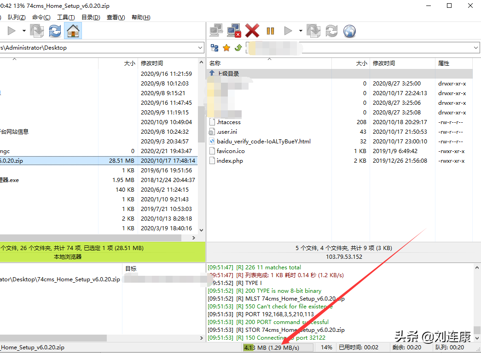Open dropdown arrow beside remote play button
Screen dimensions: 481x353
(x=301, y=31)
